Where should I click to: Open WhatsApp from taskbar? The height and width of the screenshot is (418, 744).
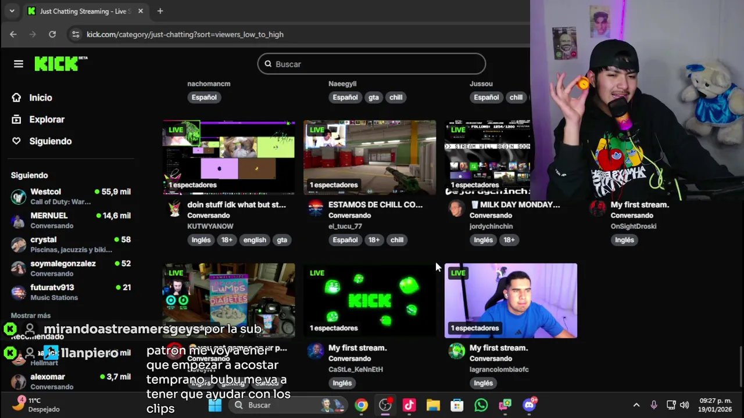481,405
